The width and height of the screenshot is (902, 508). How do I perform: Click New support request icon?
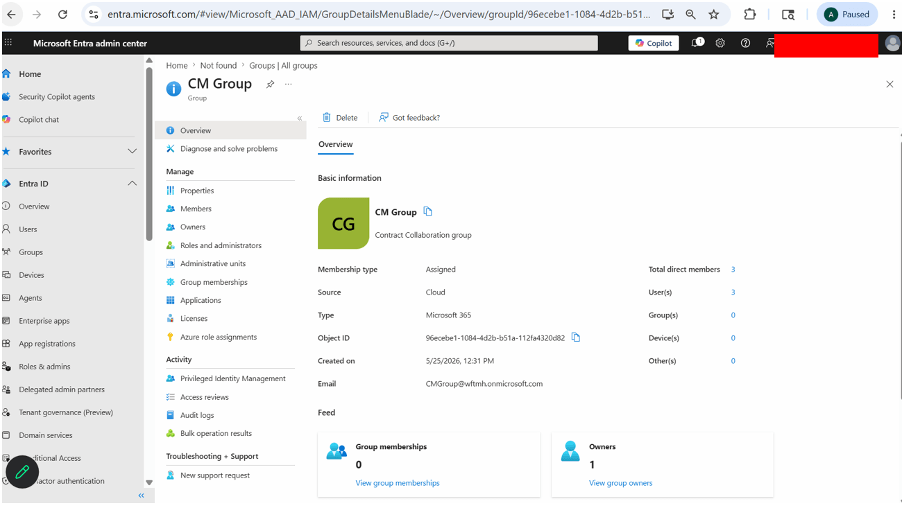tap(170, 475)
